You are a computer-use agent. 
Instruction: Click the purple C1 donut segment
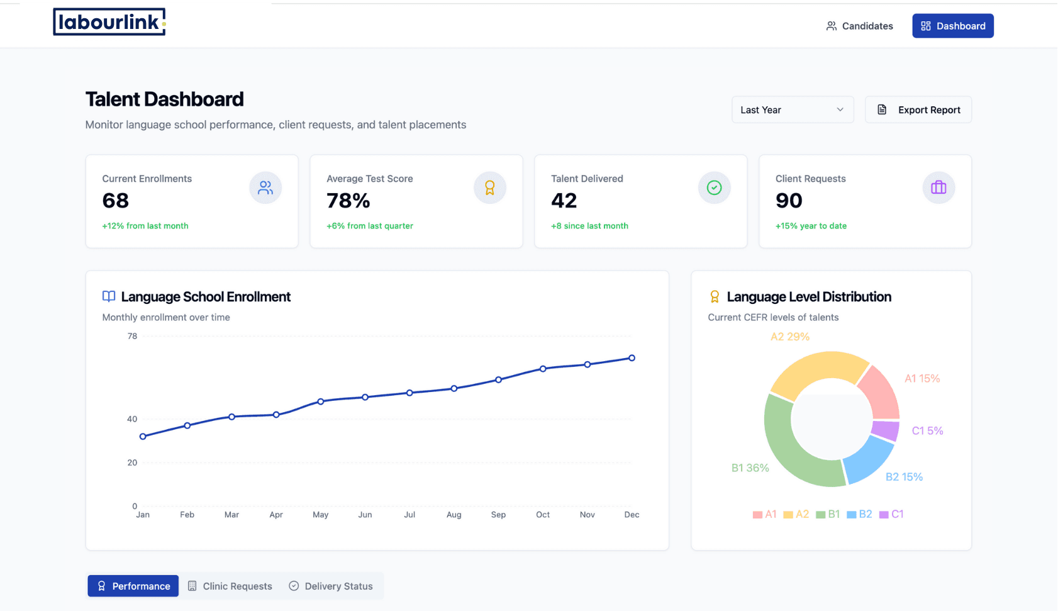tap(886, 430)
